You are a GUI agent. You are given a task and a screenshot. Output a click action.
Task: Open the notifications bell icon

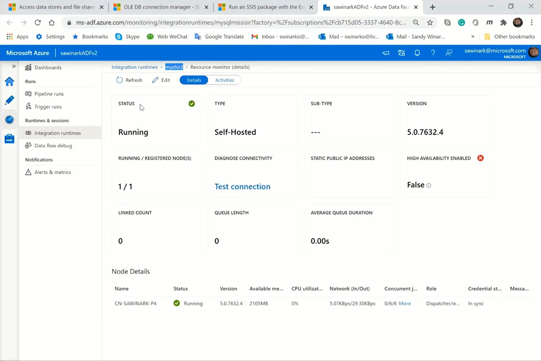tap(417, 53)
